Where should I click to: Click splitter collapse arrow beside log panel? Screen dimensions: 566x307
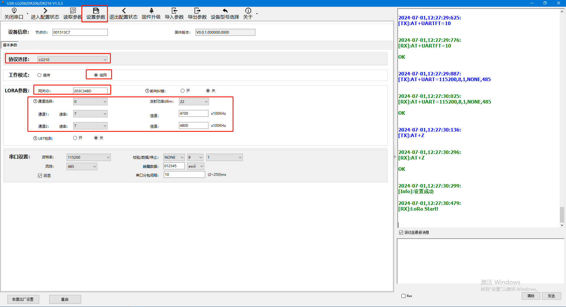pyautogui.click(x=395, y=157)
